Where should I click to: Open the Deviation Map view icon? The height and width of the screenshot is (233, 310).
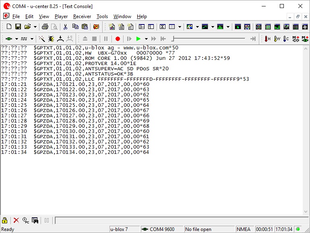pyautogui.click(x=238, y=27)
